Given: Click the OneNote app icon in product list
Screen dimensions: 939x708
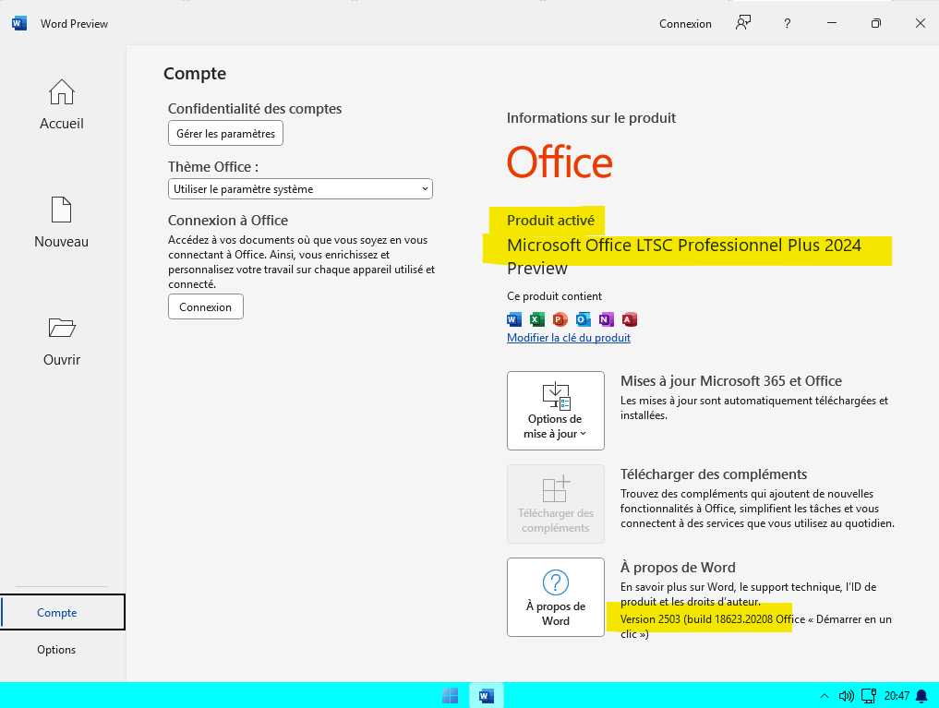Looking at the screenshot, I should click(x=606, y=319).
